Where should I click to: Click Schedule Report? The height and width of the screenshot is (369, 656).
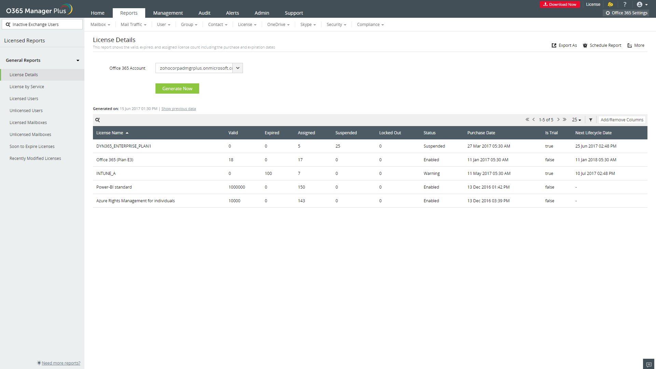point(602,45)
